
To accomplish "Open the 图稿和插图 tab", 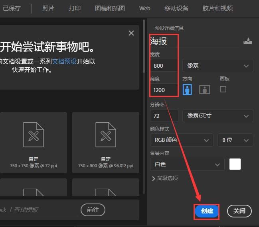I will [110, 8].
